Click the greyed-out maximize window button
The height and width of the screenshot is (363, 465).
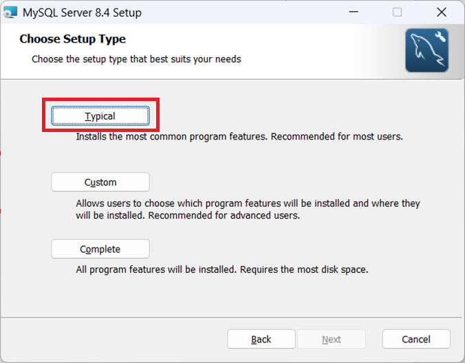397,12
